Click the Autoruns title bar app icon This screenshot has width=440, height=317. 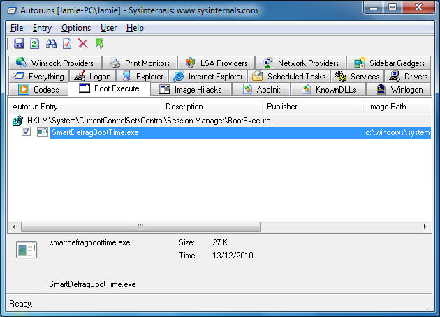tap(12, 10)
